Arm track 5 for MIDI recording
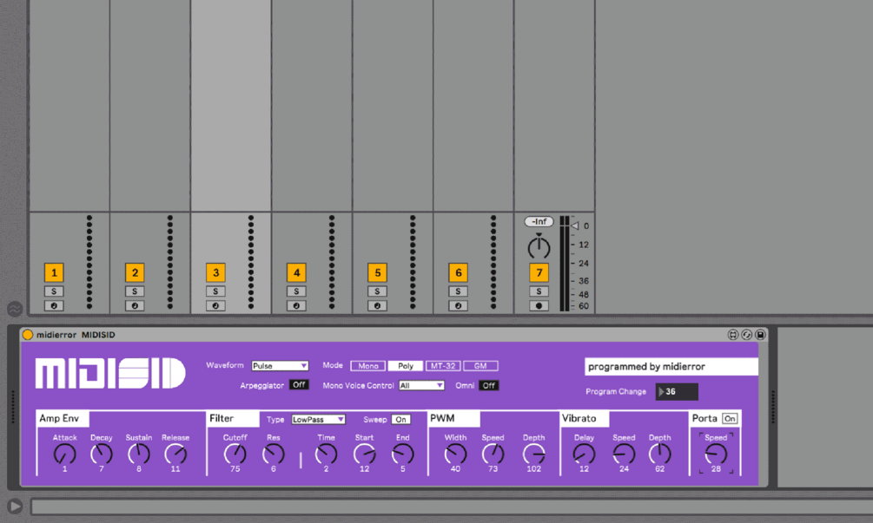The width and height of the screenshot is (873, 523). [378, 305]
